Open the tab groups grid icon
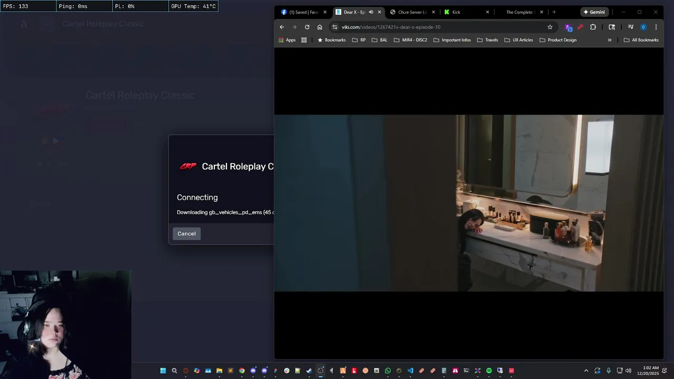Screen dimensions: 674x379 coord(304,40)
